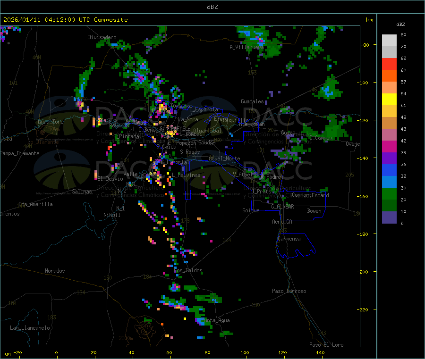Click the 'Paso_El_Loro' label

coord(326,345)
